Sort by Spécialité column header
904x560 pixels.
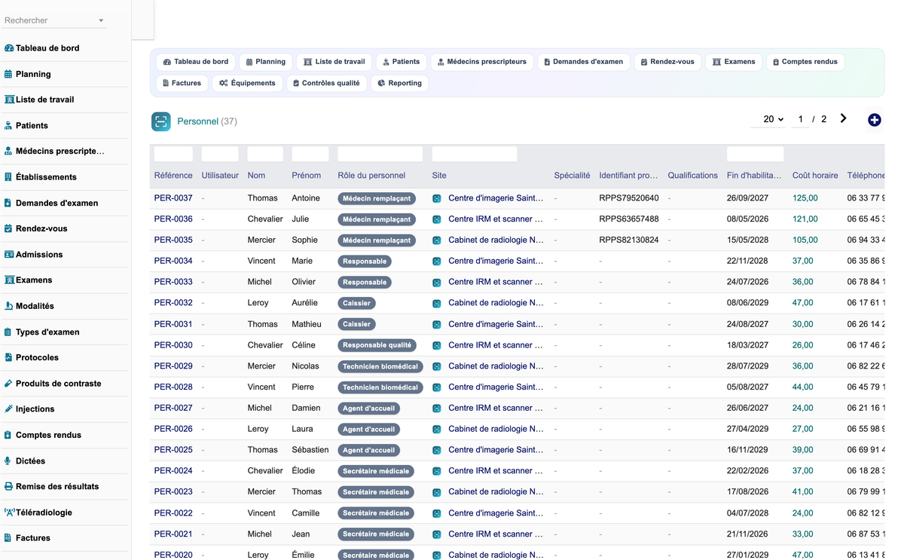point(572,176)
